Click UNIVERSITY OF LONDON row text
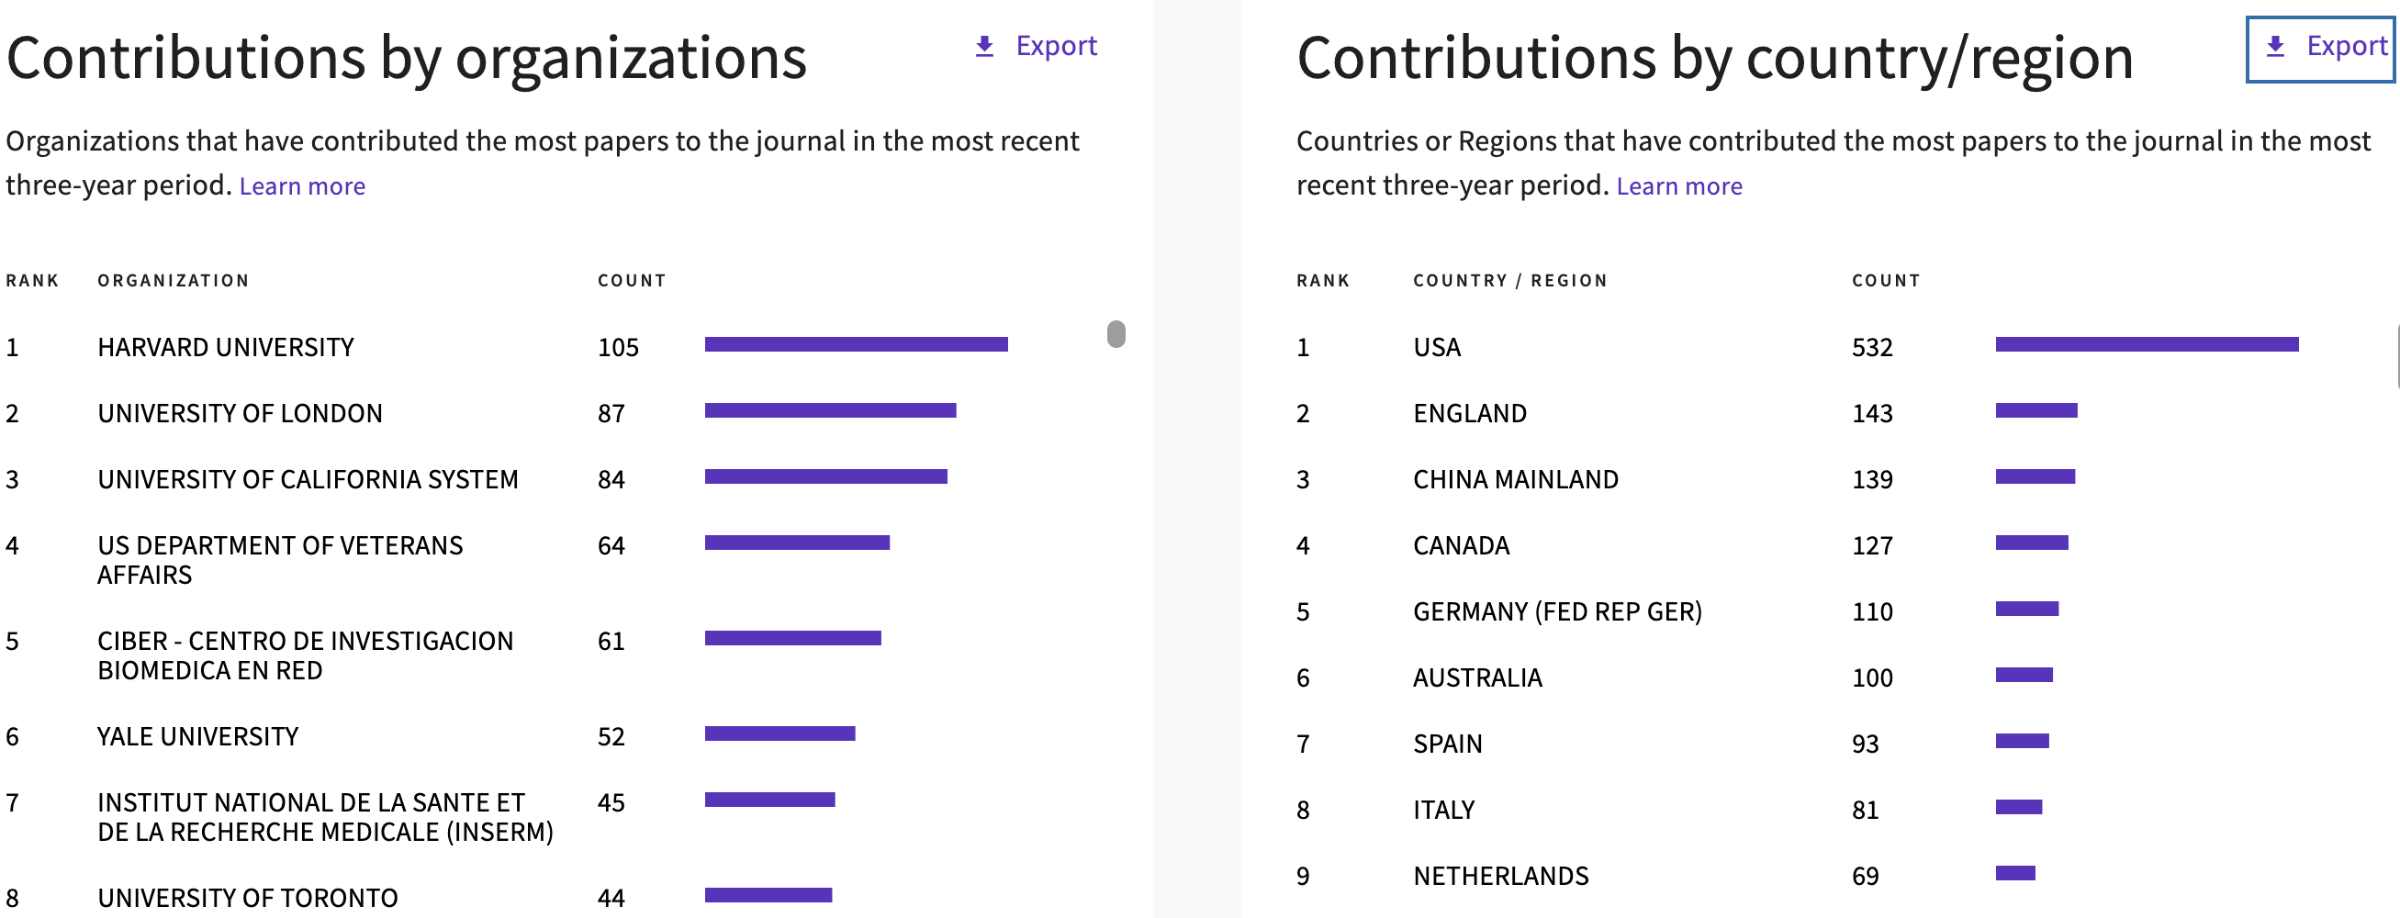Image resolution: width=2400 pixels, height=918 pixels. pos(240,414)
